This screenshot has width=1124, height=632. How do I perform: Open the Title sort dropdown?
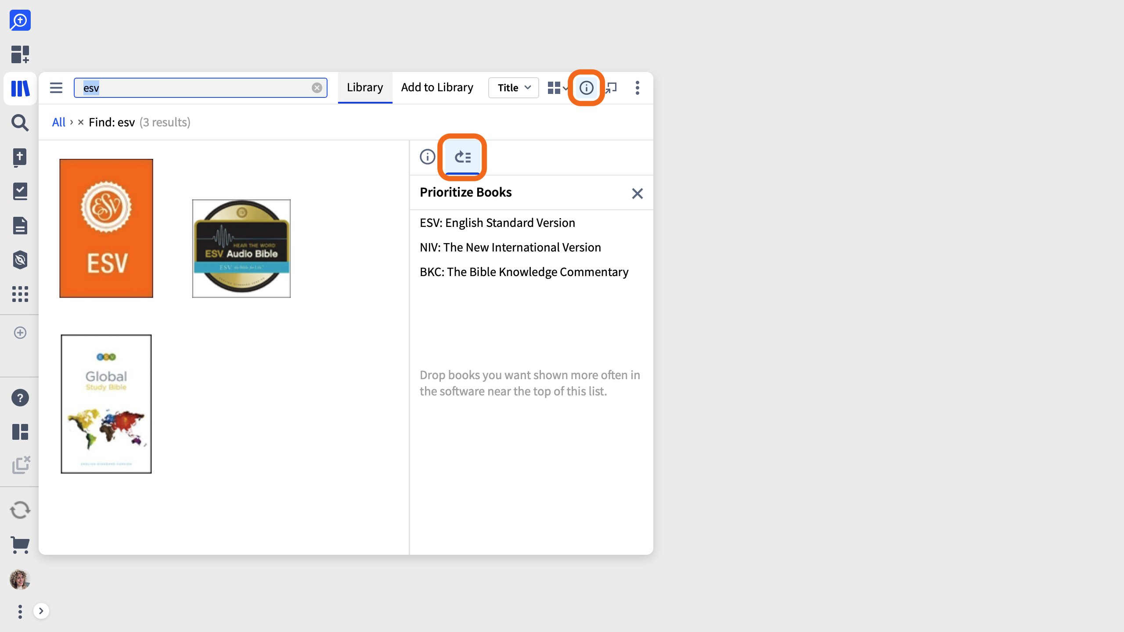coord(514,88)
